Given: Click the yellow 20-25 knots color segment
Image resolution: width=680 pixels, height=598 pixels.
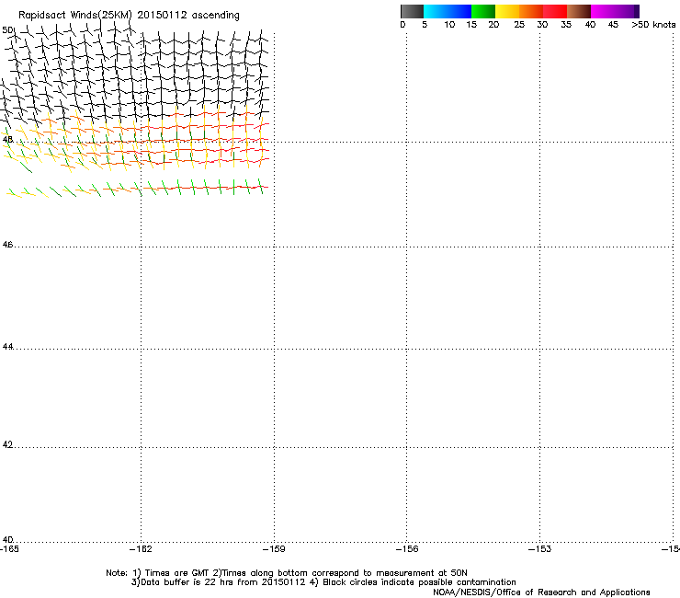Looking at the screenshot, I should tap(507, 11).
